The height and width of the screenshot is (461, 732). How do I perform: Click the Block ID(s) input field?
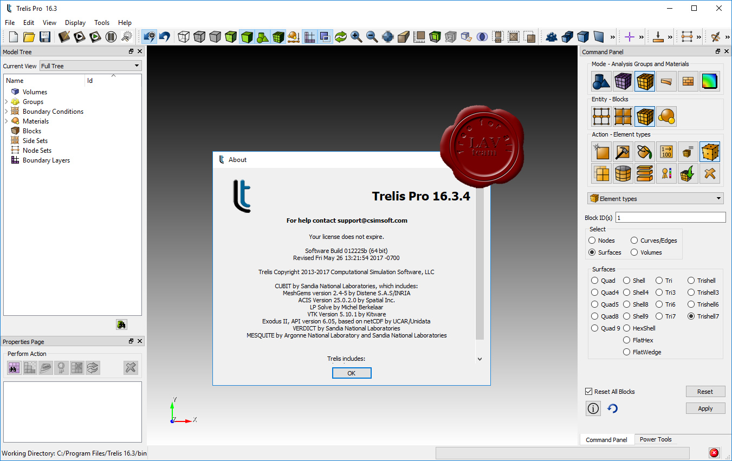670,217
